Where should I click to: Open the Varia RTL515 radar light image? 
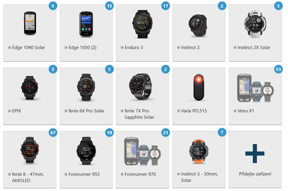[198, 87]
